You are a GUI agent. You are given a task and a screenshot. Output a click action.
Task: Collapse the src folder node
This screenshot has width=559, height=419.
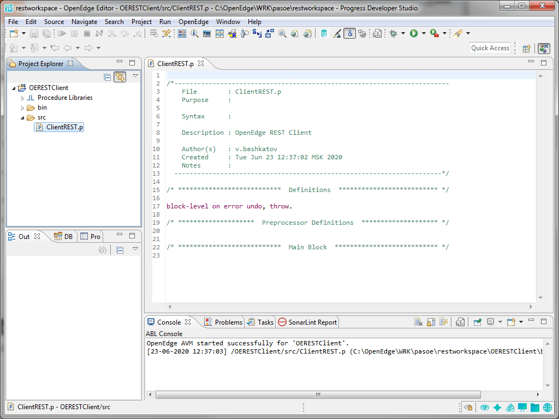click(23, 118)
